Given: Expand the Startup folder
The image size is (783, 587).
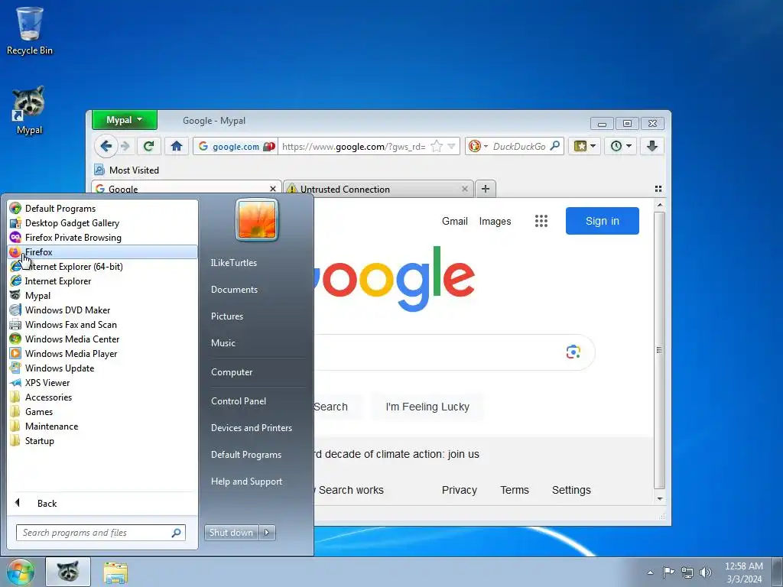Looking at the screenshot, I should (102, 441).
